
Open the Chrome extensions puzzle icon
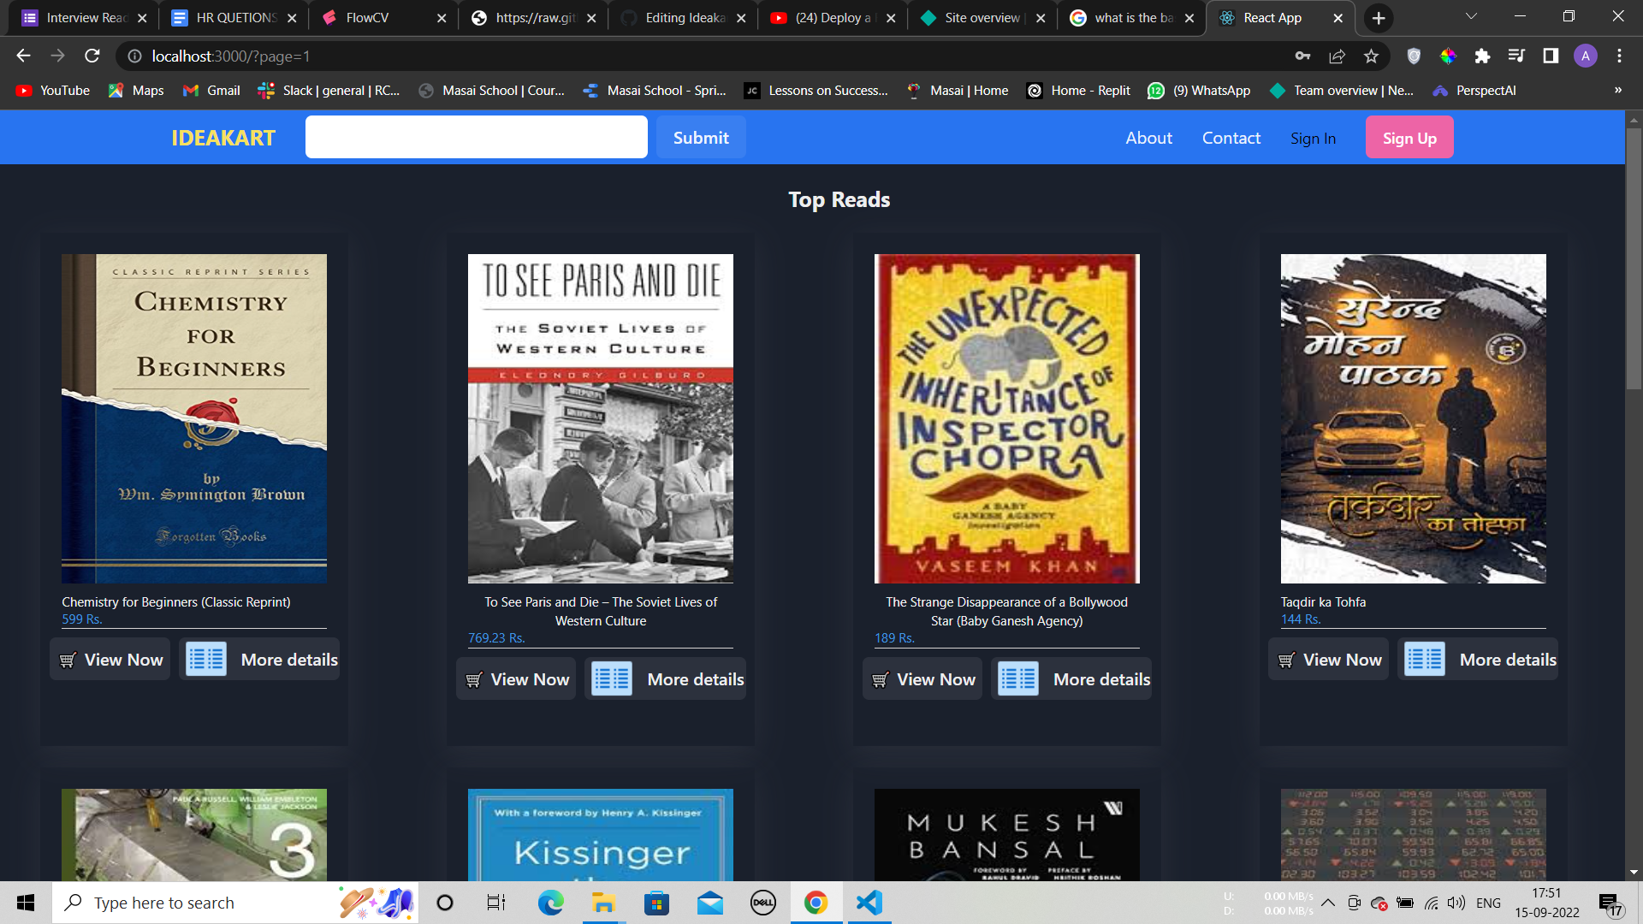(x=1483, y=56)
